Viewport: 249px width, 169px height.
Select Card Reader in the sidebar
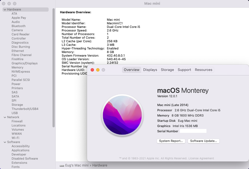pos(21,34)
